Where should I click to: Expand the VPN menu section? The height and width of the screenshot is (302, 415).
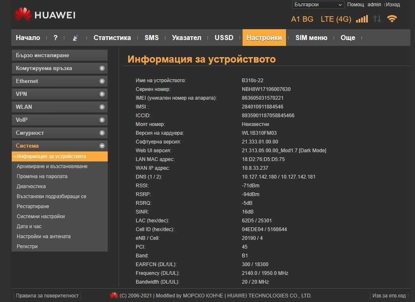[x=60, y=94]
